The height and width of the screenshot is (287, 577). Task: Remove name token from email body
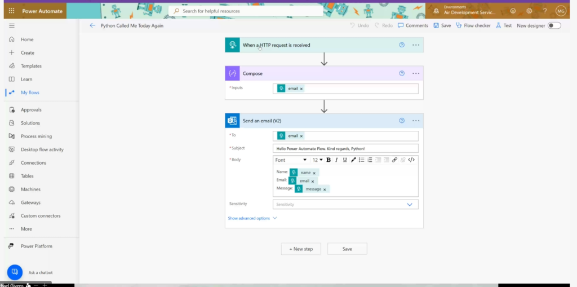click(x=314, y=173)
